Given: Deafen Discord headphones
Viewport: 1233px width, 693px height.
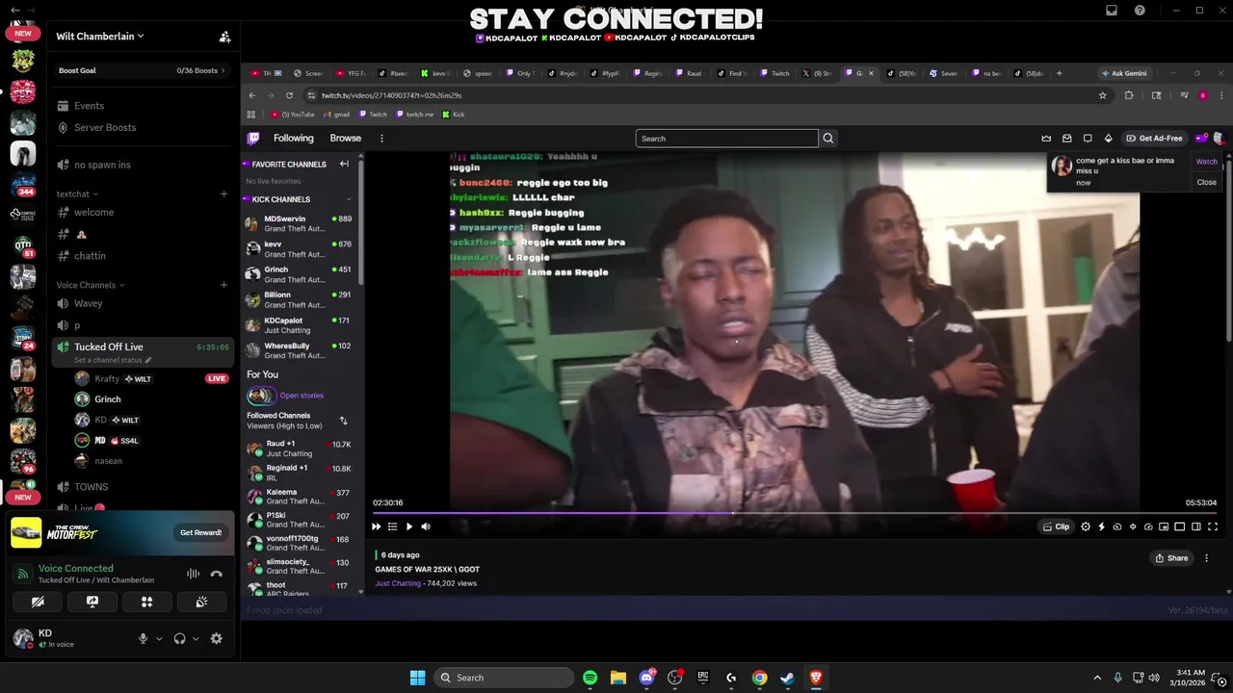Looking at the screenshot, I should pyautogui.click(x=179, y=638).
